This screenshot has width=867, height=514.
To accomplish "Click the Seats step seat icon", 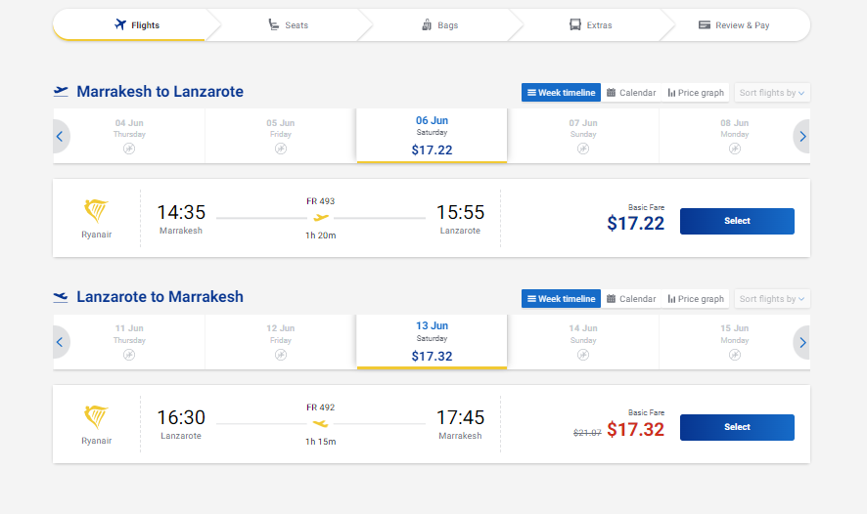I will pyautogui.click(x=274, y=24).
